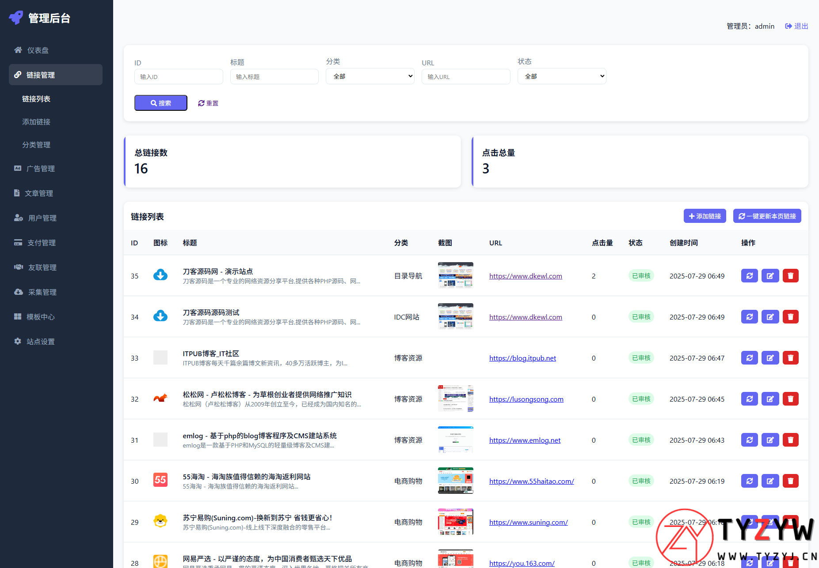Focus the 输入标题 title input field
Image resolution: width=819 pixels, height=568 pixels.
[274, 77]
